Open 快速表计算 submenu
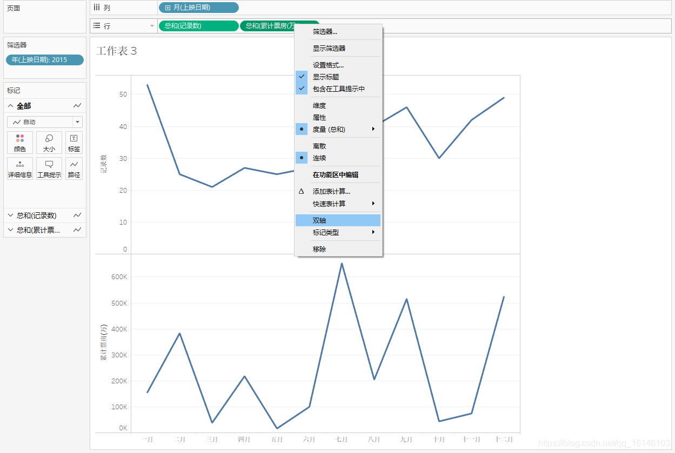 [x=338, y=204]
